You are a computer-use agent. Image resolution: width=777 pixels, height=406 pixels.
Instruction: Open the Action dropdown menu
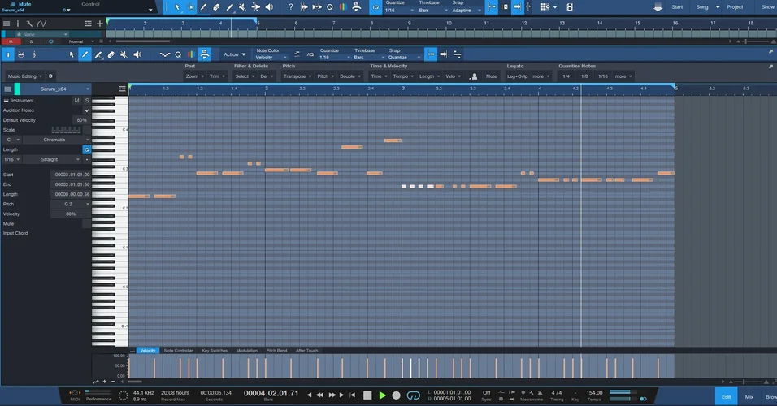click(x=233, y=54)
